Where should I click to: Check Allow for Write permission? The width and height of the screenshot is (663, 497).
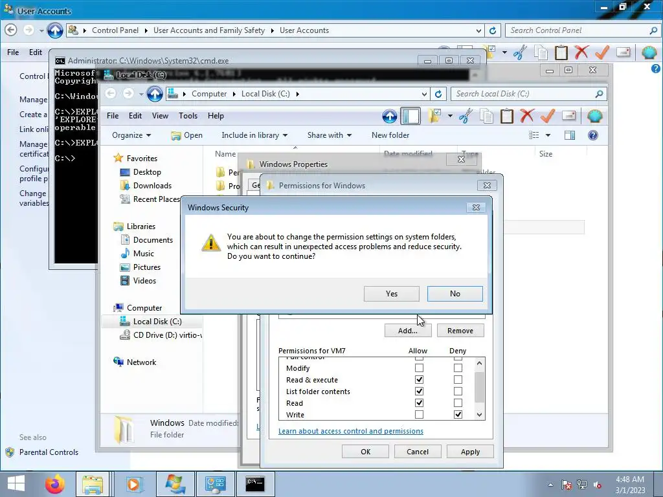click(419, 415)
